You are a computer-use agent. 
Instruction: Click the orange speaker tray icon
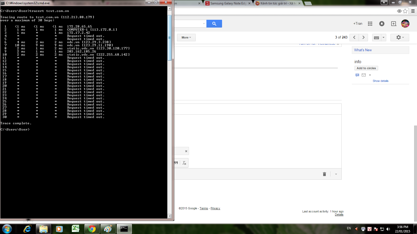(x=356, y=229)
